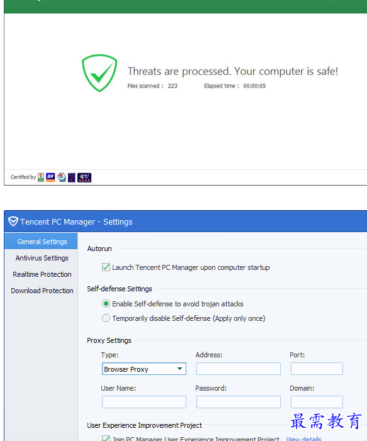Click the Autorun section heading
The height and width of the screenshot is (441, 367).
pyautogui.click(x=99, y=248)
